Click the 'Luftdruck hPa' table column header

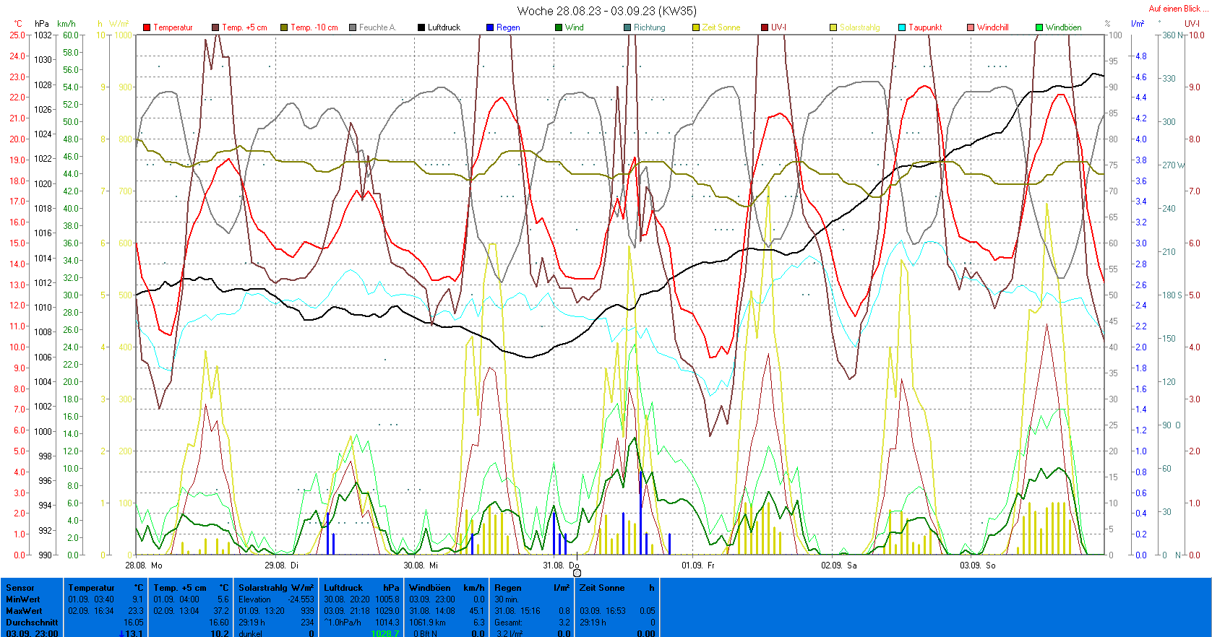pos(361,588)
